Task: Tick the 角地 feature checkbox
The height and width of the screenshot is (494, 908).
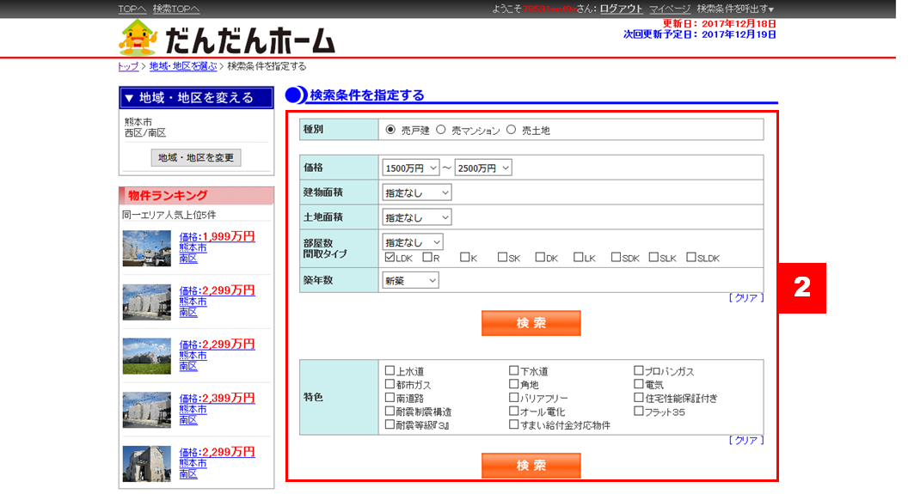Action: (514, 385)
